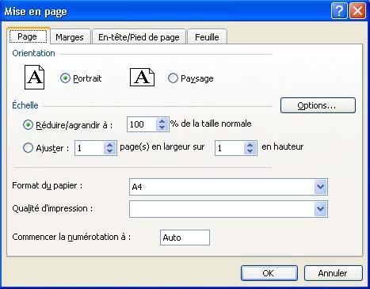Decrease the scale percentage with down arrow
This screenshot has width=370, height=289.
pos(162,127)
